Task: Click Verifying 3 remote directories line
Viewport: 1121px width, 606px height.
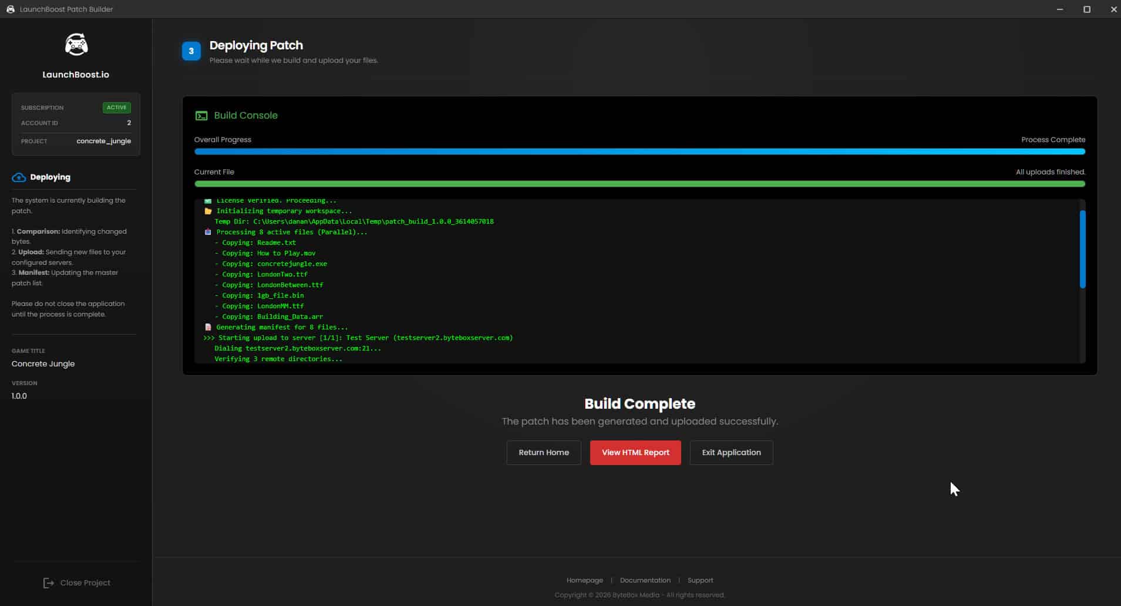Action: pos(278,359)
